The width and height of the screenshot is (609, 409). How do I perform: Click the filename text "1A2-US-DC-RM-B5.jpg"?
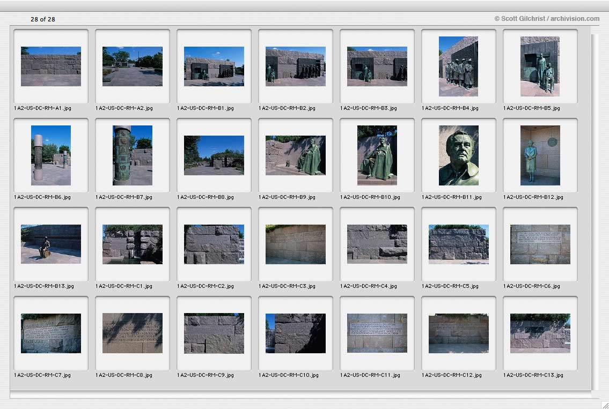pyautogui.click(x=532, y=108)
